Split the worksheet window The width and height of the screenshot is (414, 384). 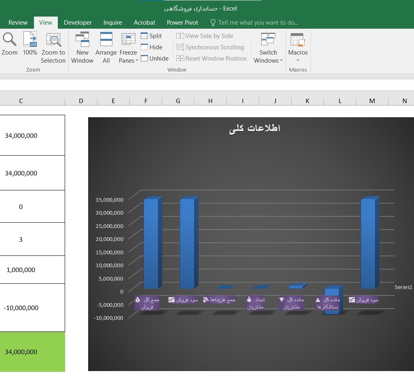(151, 36)
